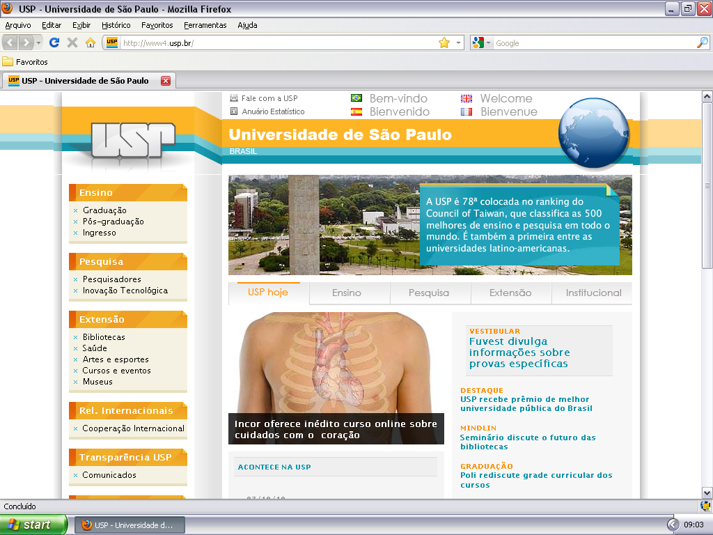Click the Fuvest divulga informações headline
Screen dimensions: 713x535
pyautogui.click(x=519, y=352)
